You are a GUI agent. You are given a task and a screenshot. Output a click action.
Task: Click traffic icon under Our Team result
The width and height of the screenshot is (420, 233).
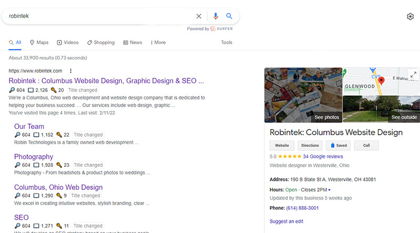[17, 135]
